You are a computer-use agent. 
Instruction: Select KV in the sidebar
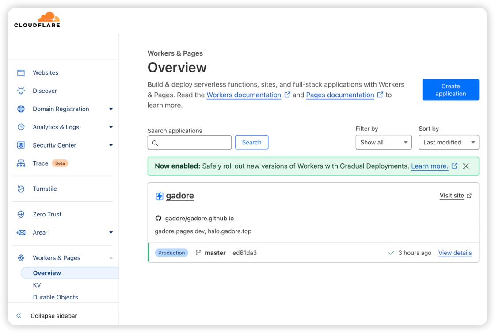point(37,285)
